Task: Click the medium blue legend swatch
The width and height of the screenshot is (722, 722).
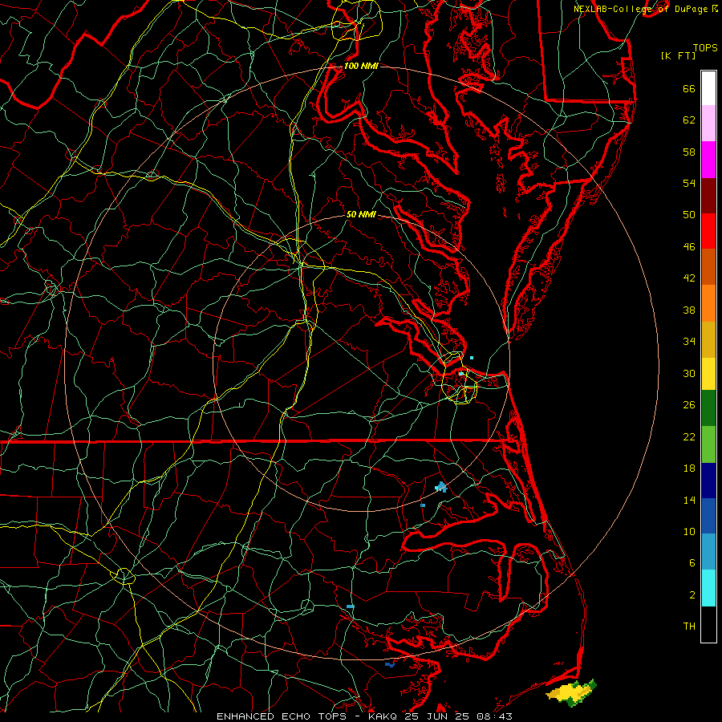Action: (708, 516)
